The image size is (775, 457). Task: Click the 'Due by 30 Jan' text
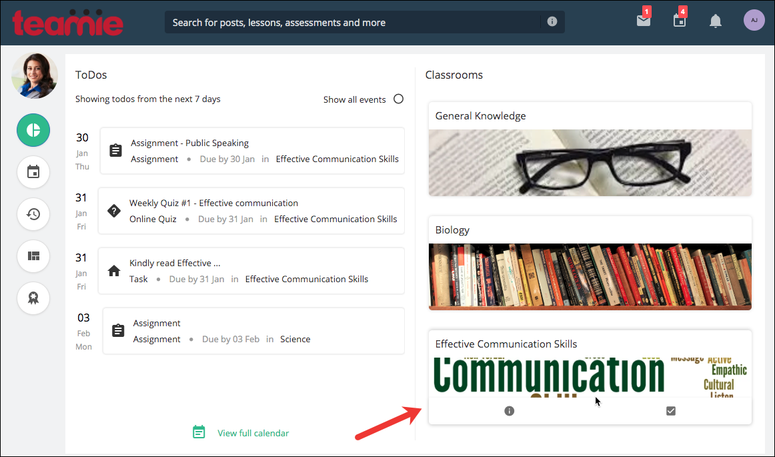tap(227, 159)
